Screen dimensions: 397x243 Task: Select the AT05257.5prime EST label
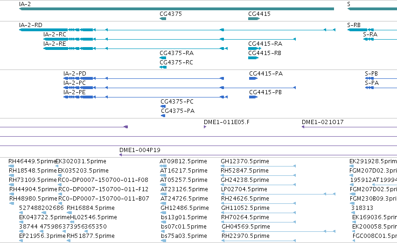tap(183, 180)
